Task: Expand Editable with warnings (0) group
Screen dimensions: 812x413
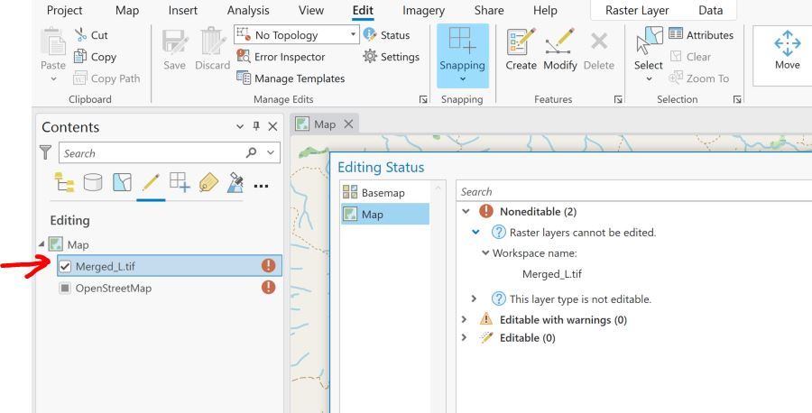Action: (466, 319)
